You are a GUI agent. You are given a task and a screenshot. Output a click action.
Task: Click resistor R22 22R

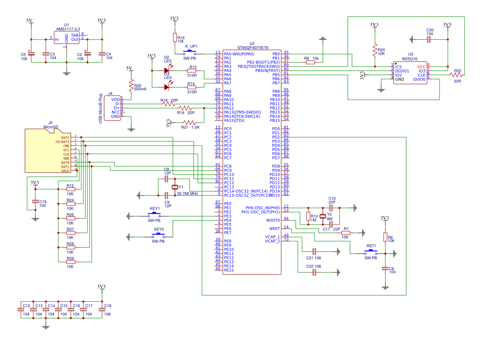(x=456, y=75)
